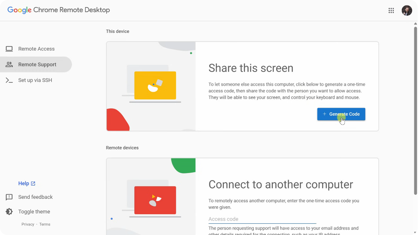
Task: Click the Connect to another computer illustration
Action: 151,197
